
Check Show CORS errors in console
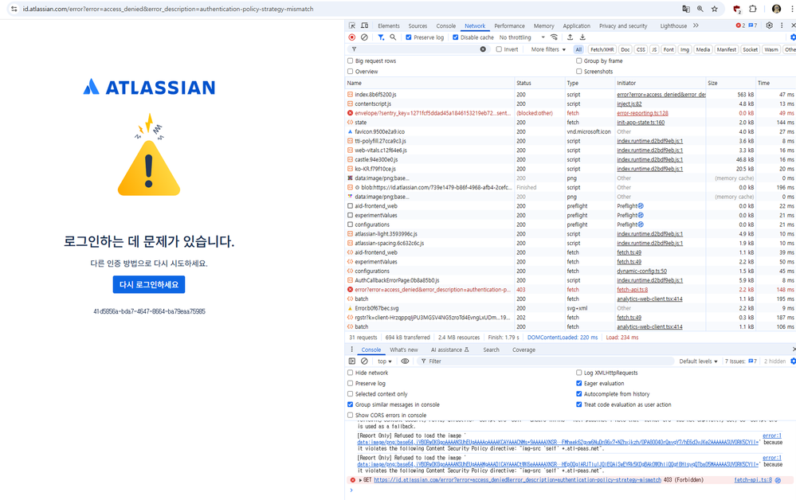click(351, 415)
